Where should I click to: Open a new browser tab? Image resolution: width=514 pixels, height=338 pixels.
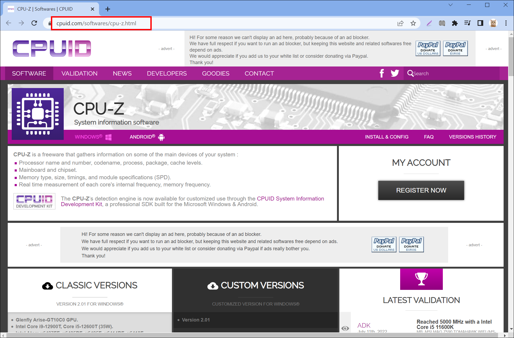(108, 9)
